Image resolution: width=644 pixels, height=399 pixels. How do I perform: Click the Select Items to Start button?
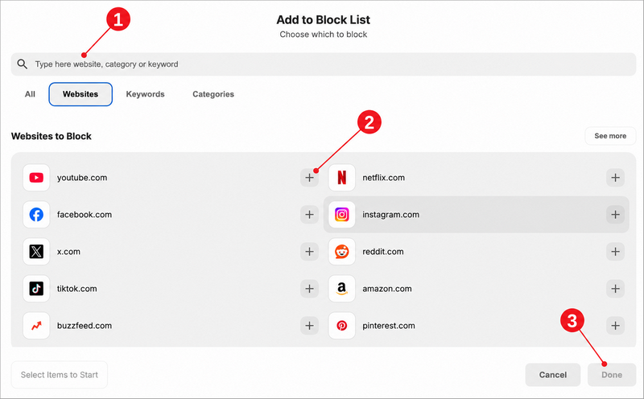[59, 375]
